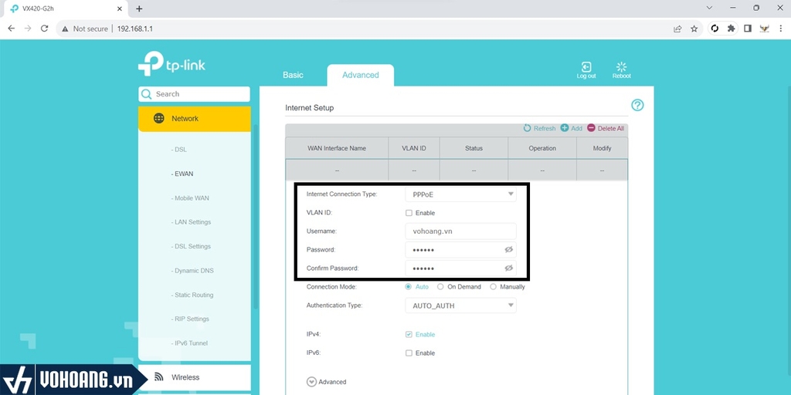Show the Password with eye icon
Image resolution: width=791 pixels, height=395 pixels.
pyautogui.click(x=508, y=249)
